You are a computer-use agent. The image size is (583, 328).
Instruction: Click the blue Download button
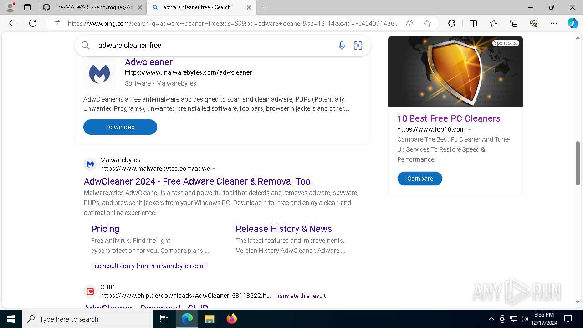(x=120, y=127)
